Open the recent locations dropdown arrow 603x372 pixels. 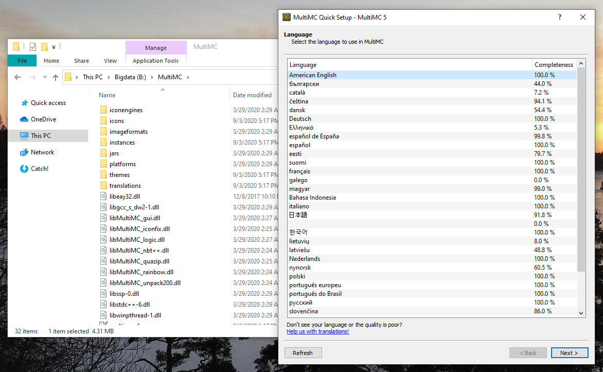45,77
